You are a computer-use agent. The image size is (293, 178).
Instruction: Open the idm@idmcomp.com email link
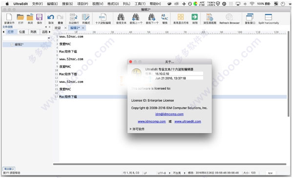(169, 114)
